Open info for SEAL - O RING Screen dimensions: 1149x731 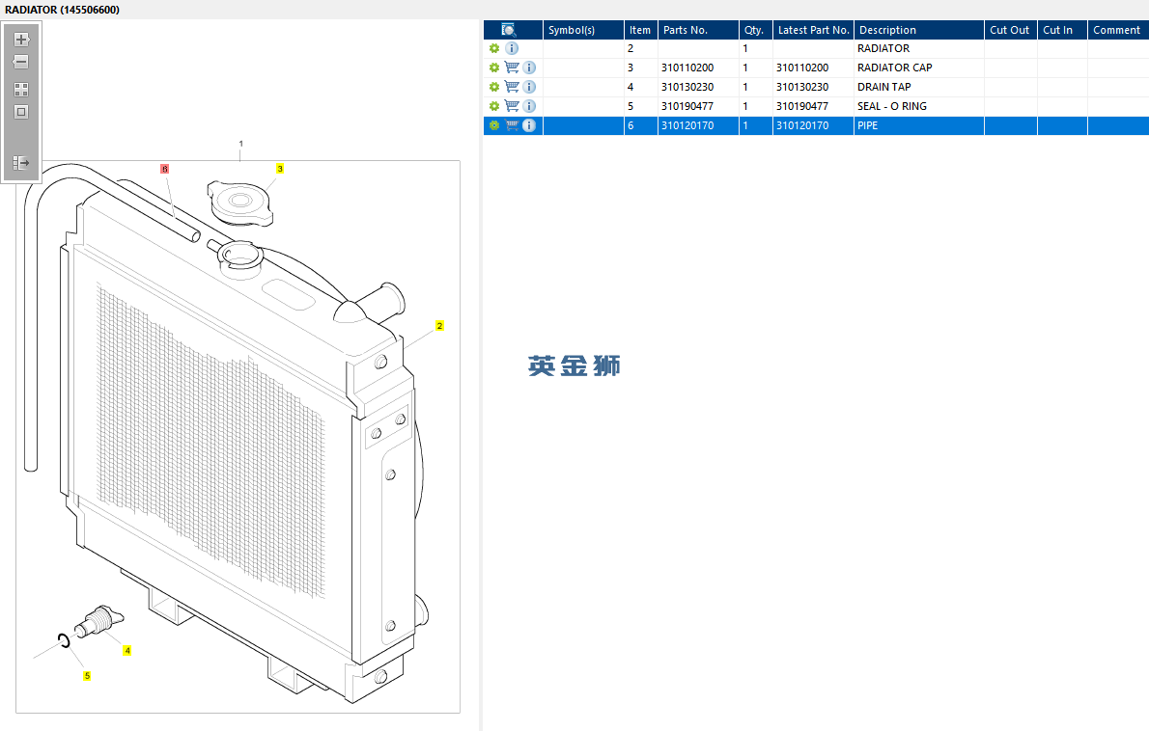point(529,106)
